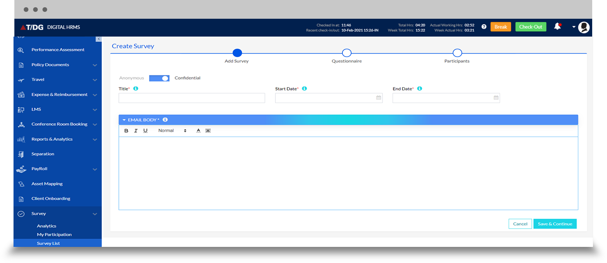Open notifications bell icon
The height and width of the screenshot is (263, 607).
pos(557,27)
